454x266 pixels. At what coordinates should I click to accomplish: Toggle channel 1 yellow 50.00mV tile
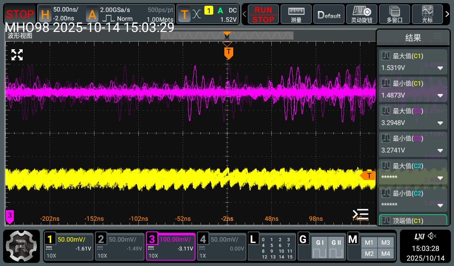click(x=69, y=246)
